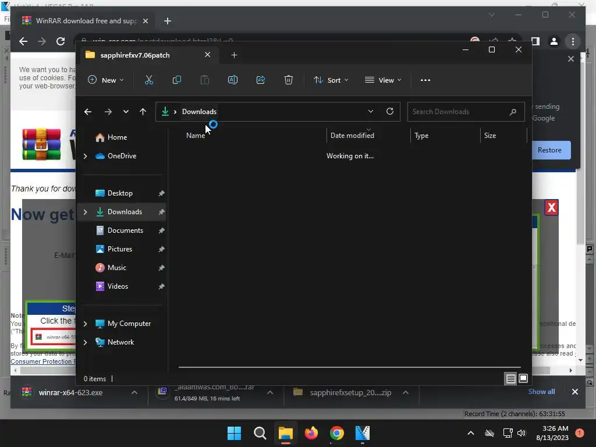Viewport: 596px width, 447px height.
Task: Toggle Chrome's side panel icon
Action: [x=535, y=41]
